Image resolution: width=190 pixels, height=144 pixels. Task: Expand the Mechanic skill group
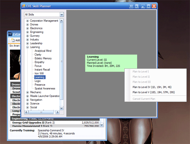pyautogui.click(x=27, y=92)
